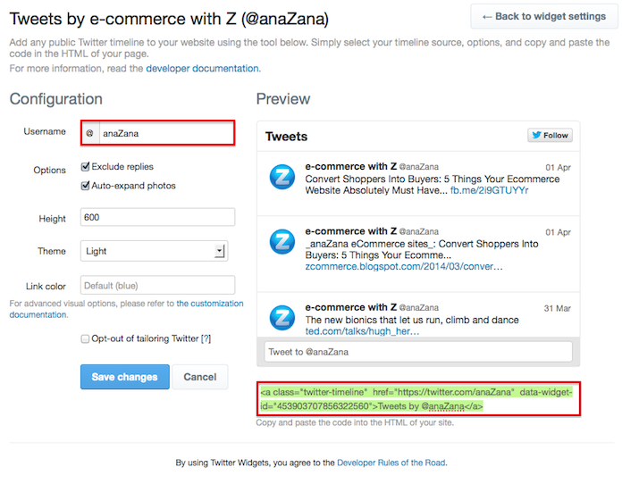The height and width of the screenshot is (484, 622).
Task: Click the Height field showing 600
Action: [157, 217]
